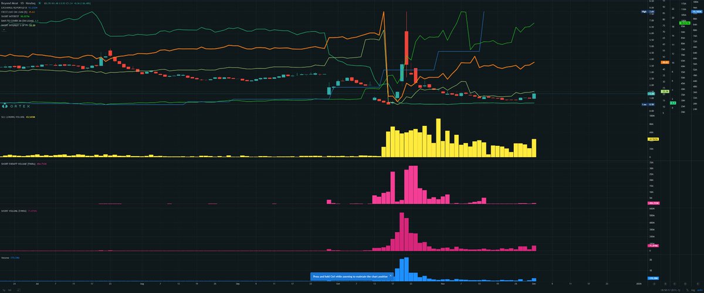Image resolution: width=704 pixels, height=293 pixels.
Task: Select the SHORT VOLUME [FINRA] pane label
Action: click(14, 210)
